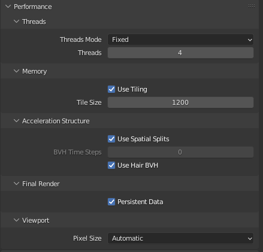Turn off Persistent Data
The height and width of the screenshot is (252, 263).
pyautogui.click(x=111, y=202)
